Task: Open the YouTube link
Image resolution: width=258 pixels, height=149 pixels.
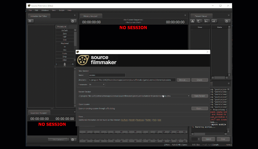Action: [x=124, y=120]
